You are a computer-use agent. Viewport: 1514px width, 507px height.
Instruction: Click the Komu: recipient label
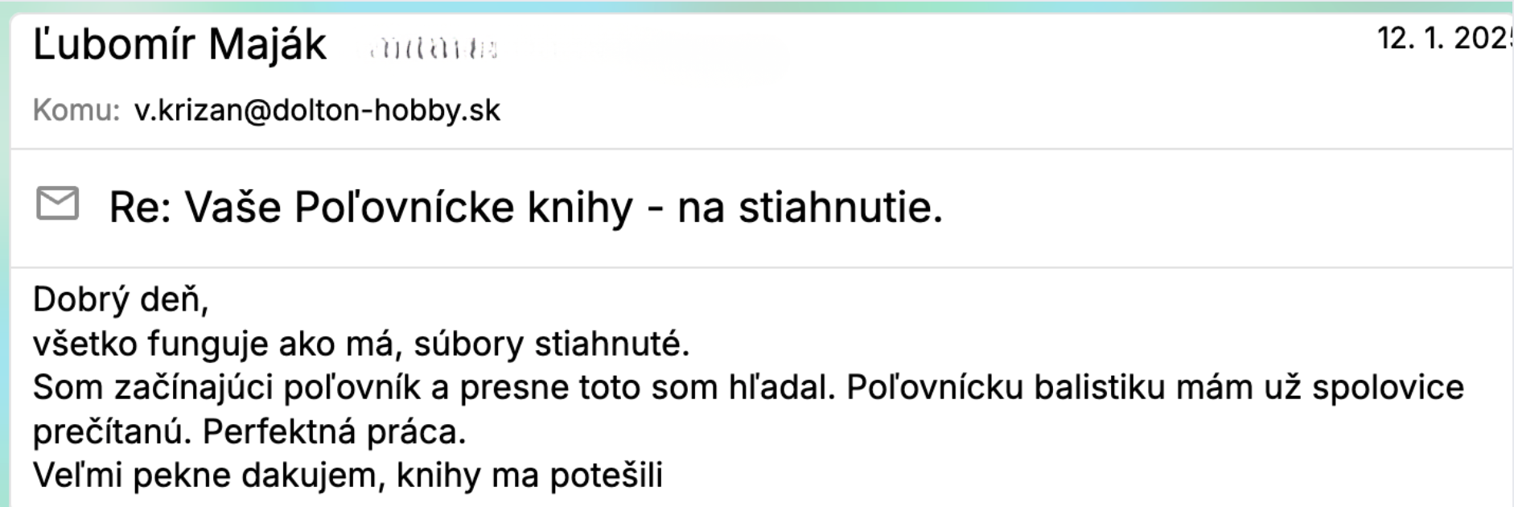(x=76, y=110)
